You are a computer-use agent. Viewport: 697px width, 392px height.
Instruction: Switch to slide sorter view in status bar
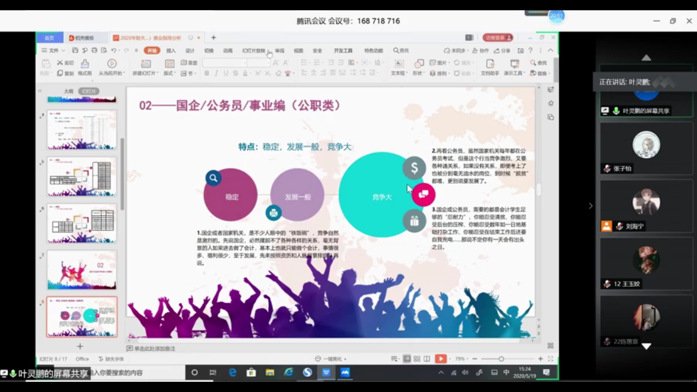tap(417, 359)
